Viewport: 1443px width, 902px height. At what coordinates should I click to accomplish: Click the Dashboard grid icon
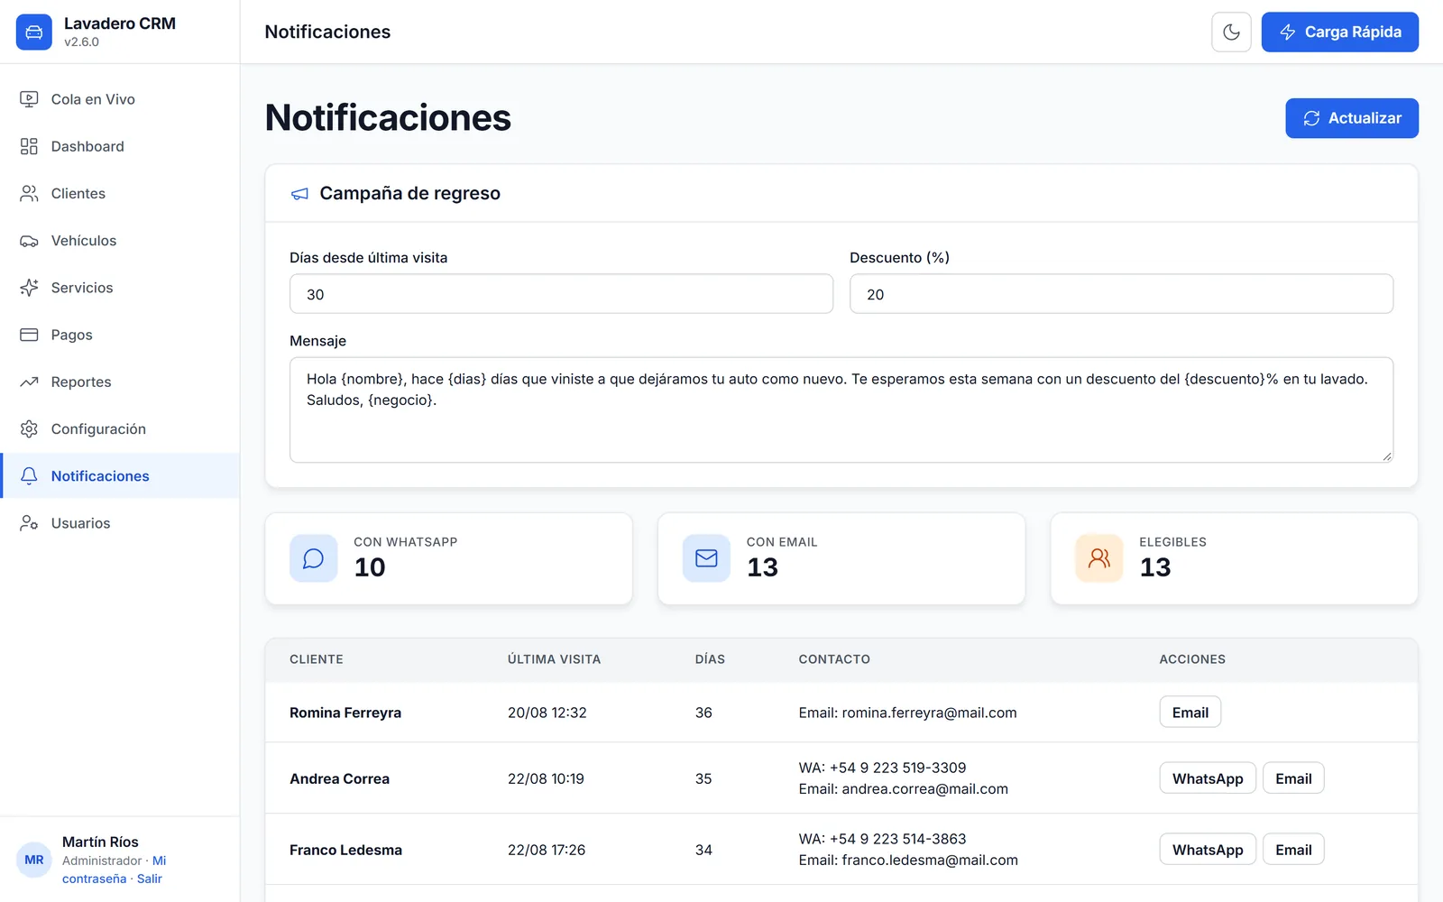click(29, 146)
